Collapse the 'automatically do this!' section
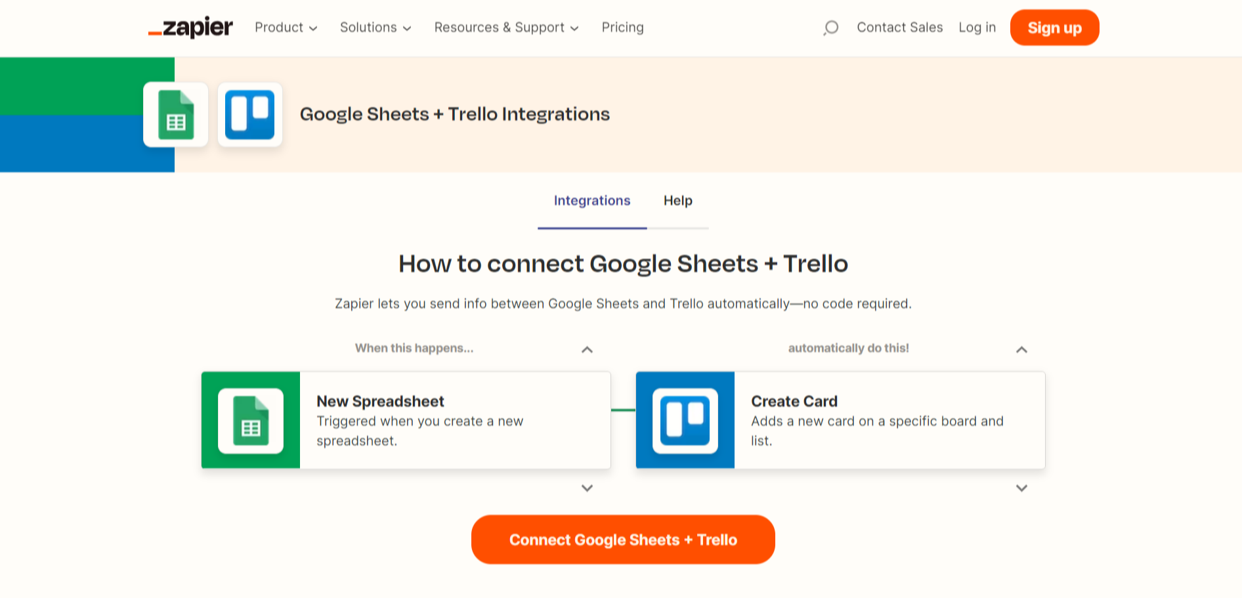Screen dimensions: 1242x598 (1021, 349)
